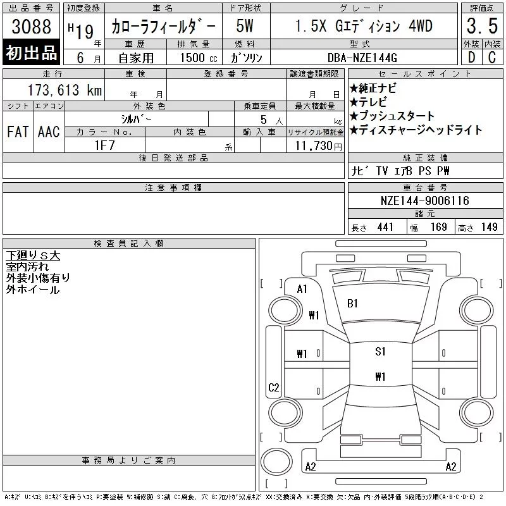Screen dimensions: 506x506
Task: Click the left A2 mark on rear bumper
Action: [311, 467]
